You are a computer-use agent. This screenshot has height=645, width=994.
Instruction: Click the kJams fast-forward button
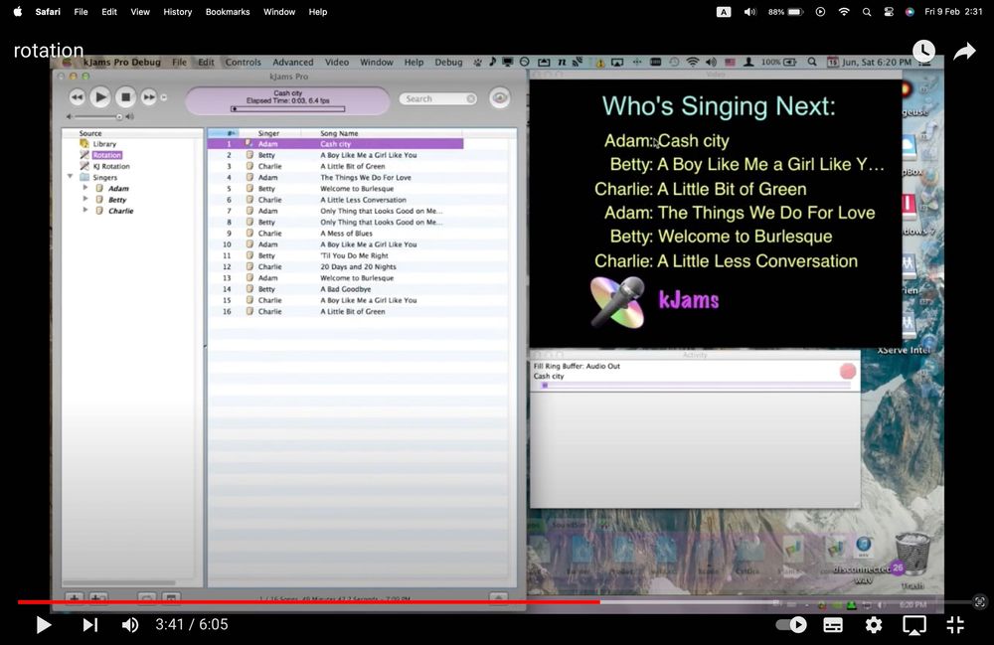148,97
